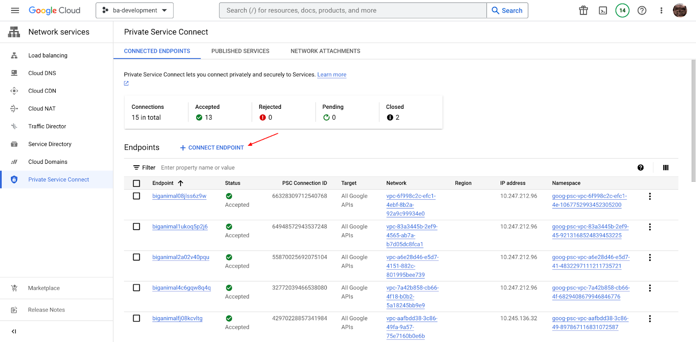Open the user account avatar

(x=680, y=10)
